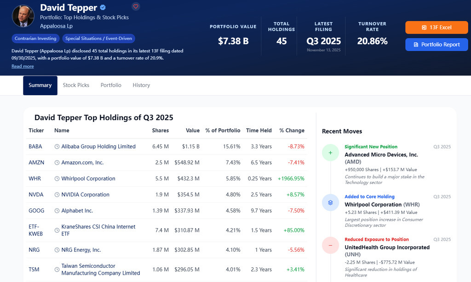Switch to the Stock Picks tab
The height and width of the screenshot is (282, 471).
click(x=76, y=86)
